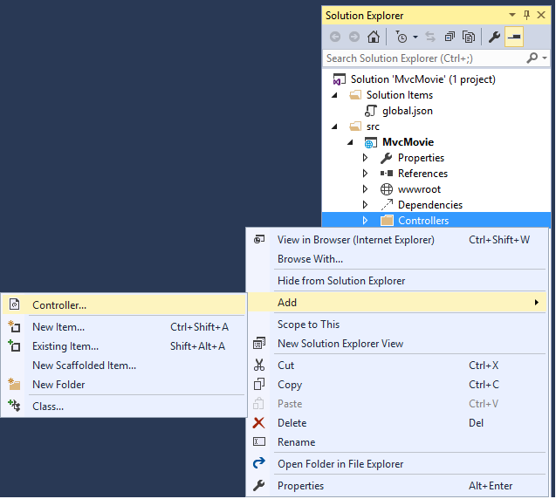This screenshot has height=499, width=556.
Task: Toggle the Preview Selected Items button
Action: (x=514, y=37)
